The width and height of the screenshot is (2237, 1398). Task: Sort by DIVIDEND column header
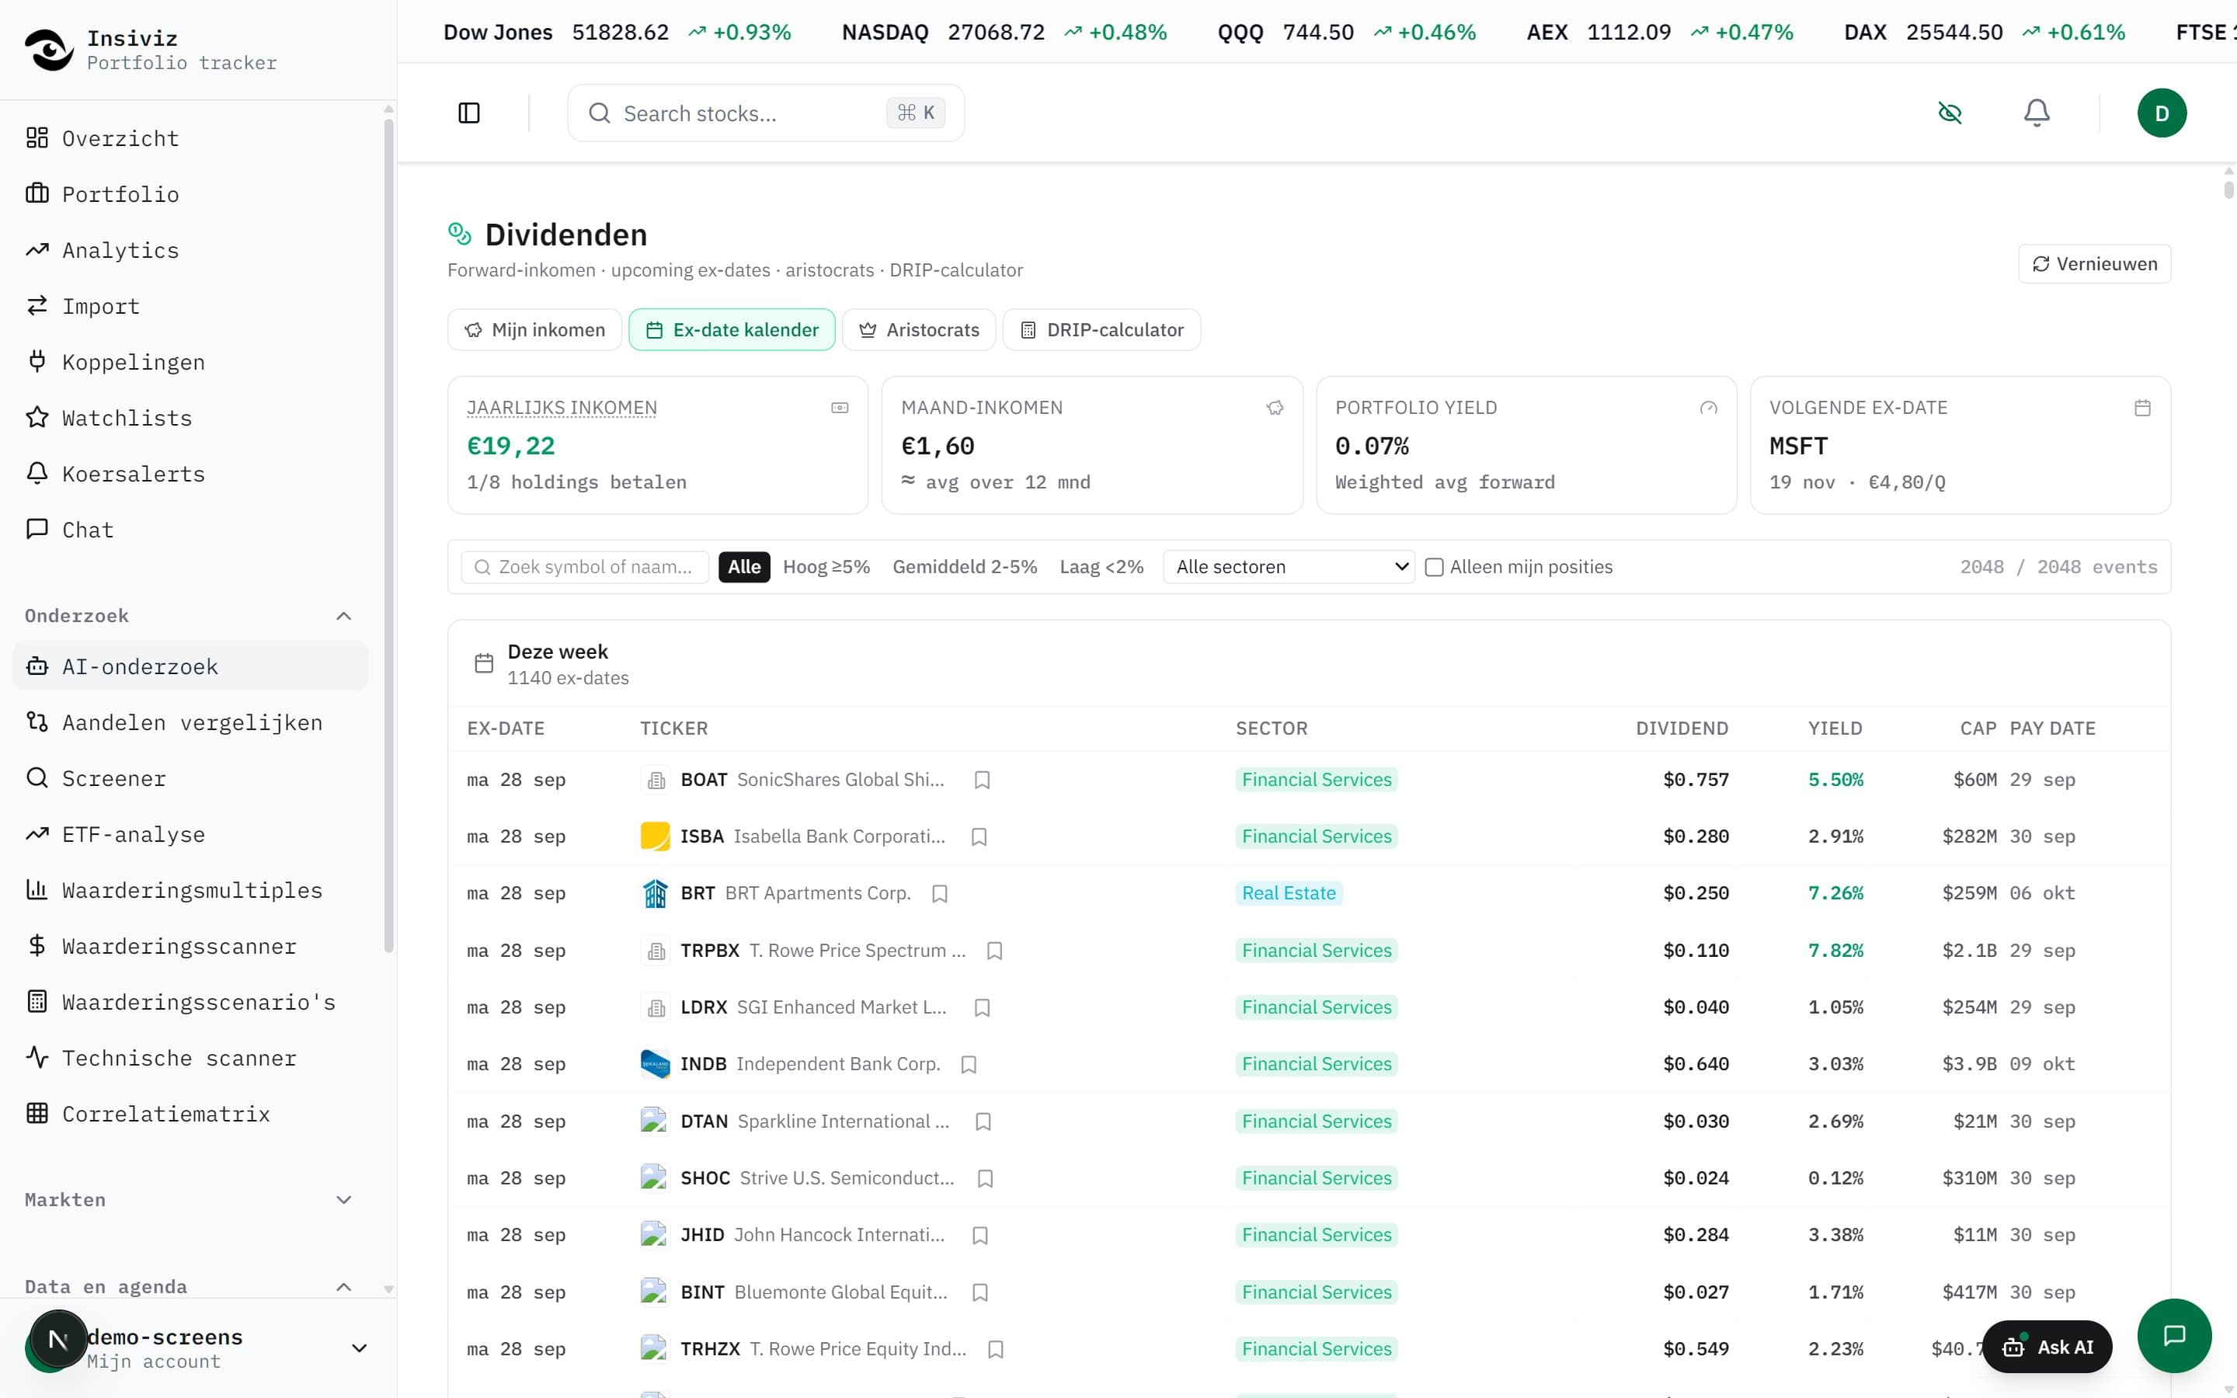(x=1682, y=729)
